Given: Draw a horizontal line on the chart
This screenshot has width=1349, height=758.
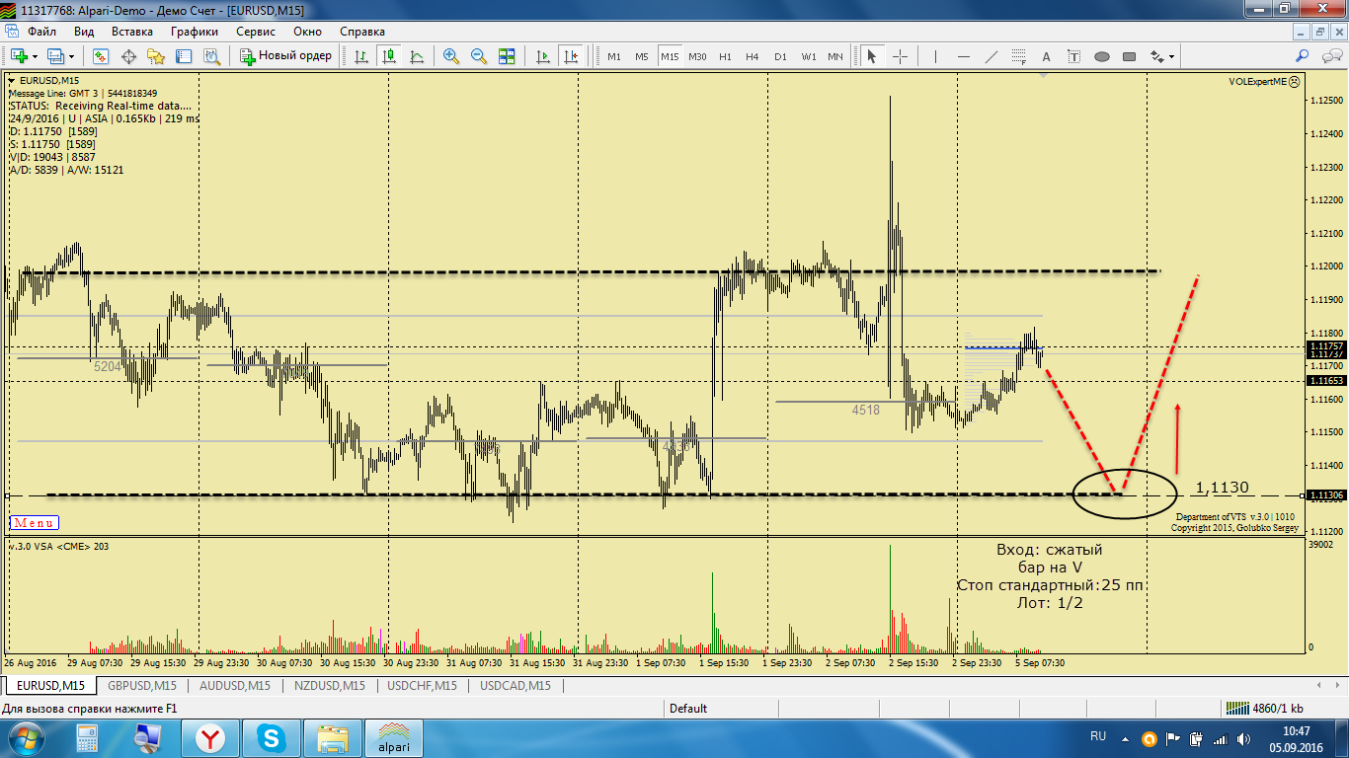Looking at the screenshot, I should 963,56.
